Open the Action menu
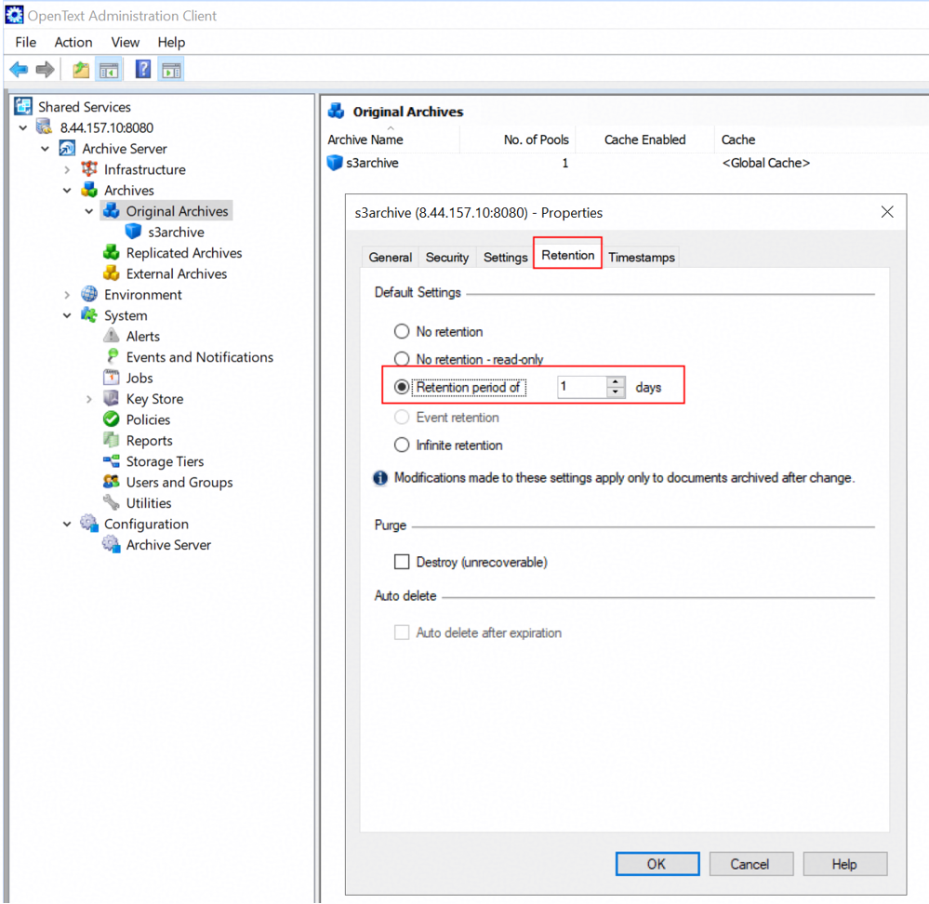 click(x=73, y=42)
